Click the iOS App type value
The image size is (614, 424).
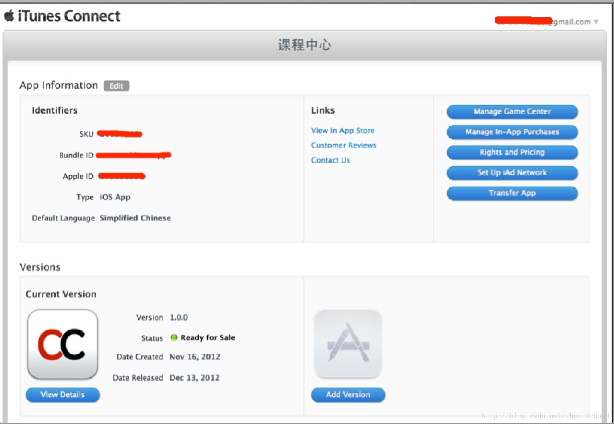(115, 197)
